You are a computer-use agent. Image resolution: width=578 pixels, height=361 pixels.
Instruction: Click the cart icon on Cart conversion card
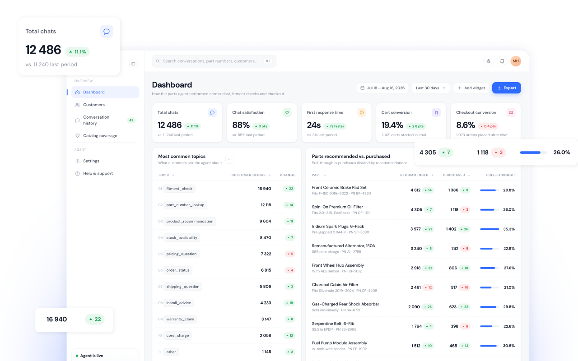(x=436, y=112)
